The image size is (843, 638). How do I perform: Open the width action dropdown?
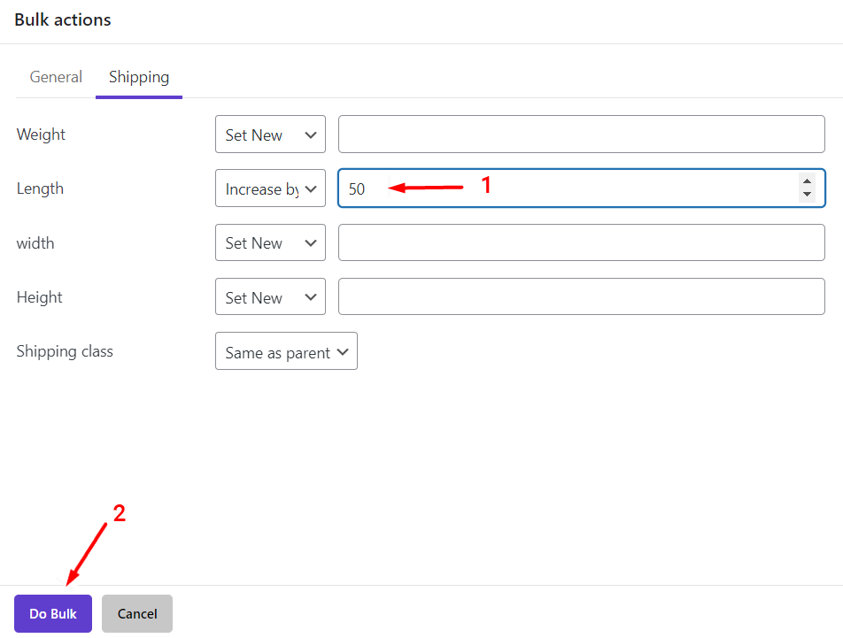click(x=270, y=242)
